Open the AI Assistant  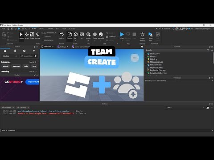pos(165,28)
